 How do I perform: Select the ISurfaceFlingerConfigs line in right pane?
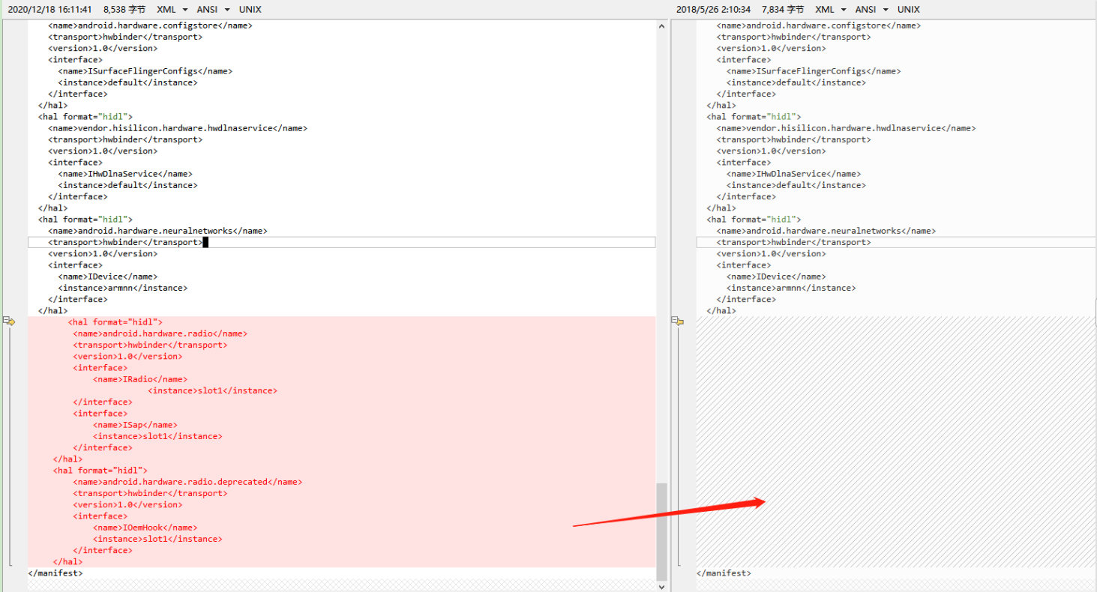click(x=814, y=71)
